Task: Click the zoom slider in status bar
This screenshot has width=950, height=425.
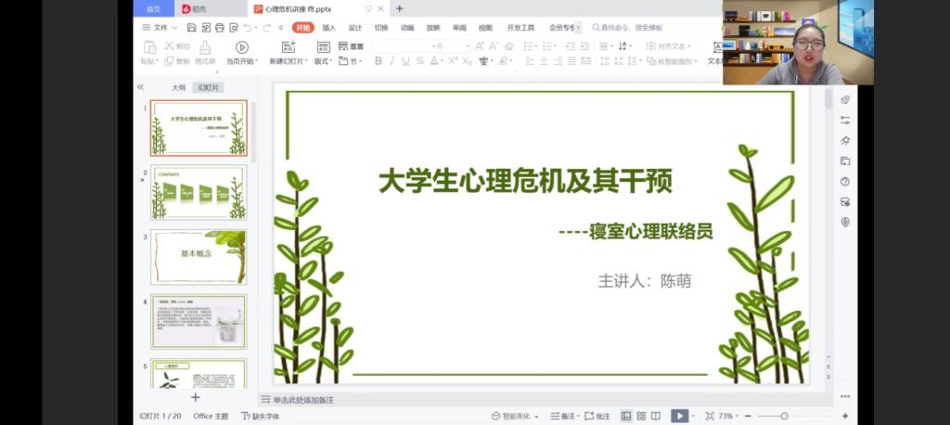Action: [x=784, y=416]
